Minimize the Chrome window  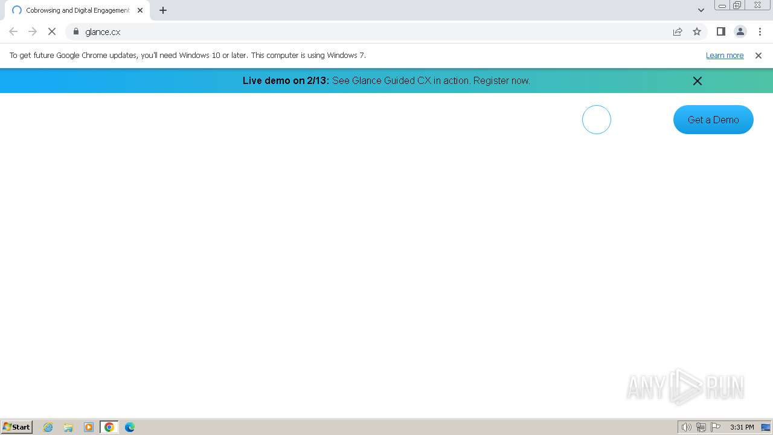(x=722, y=5)
